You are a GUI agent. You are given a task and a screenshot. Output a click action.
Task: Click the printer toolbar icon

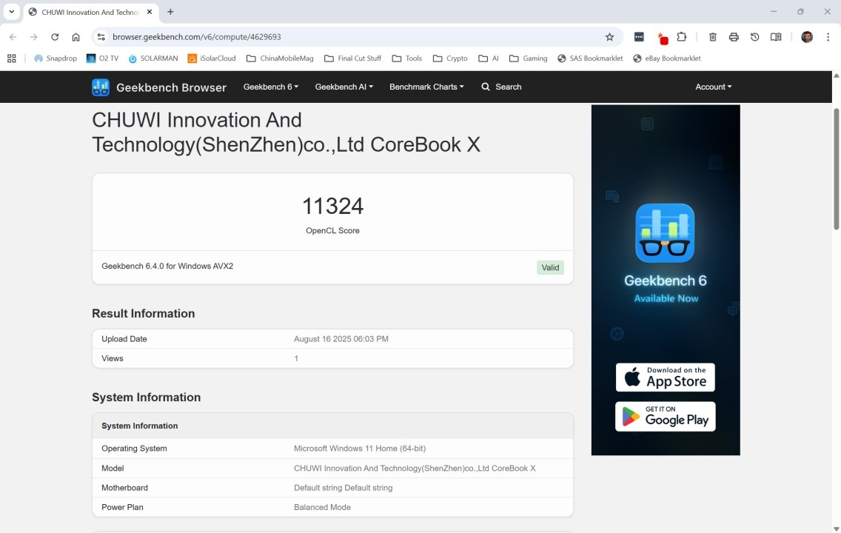(734, 37)
